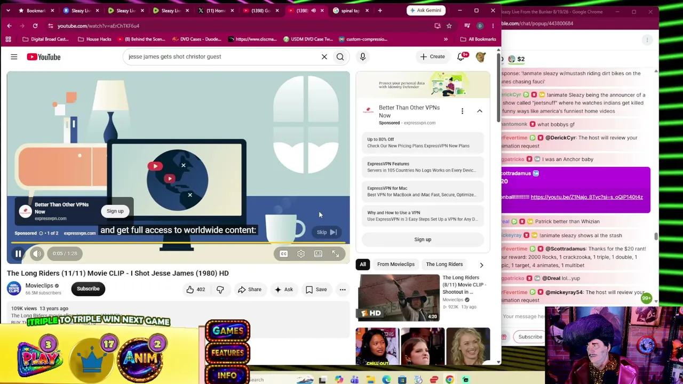683x384 pixels.
Task: Pause the video ad
Action: 18,254
